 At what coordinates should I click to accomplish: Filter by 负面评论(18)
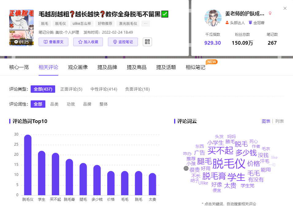(137, 89)
